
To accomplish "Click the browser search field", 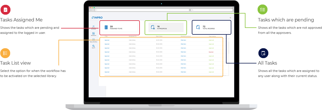I will click(x=212, y=10).
